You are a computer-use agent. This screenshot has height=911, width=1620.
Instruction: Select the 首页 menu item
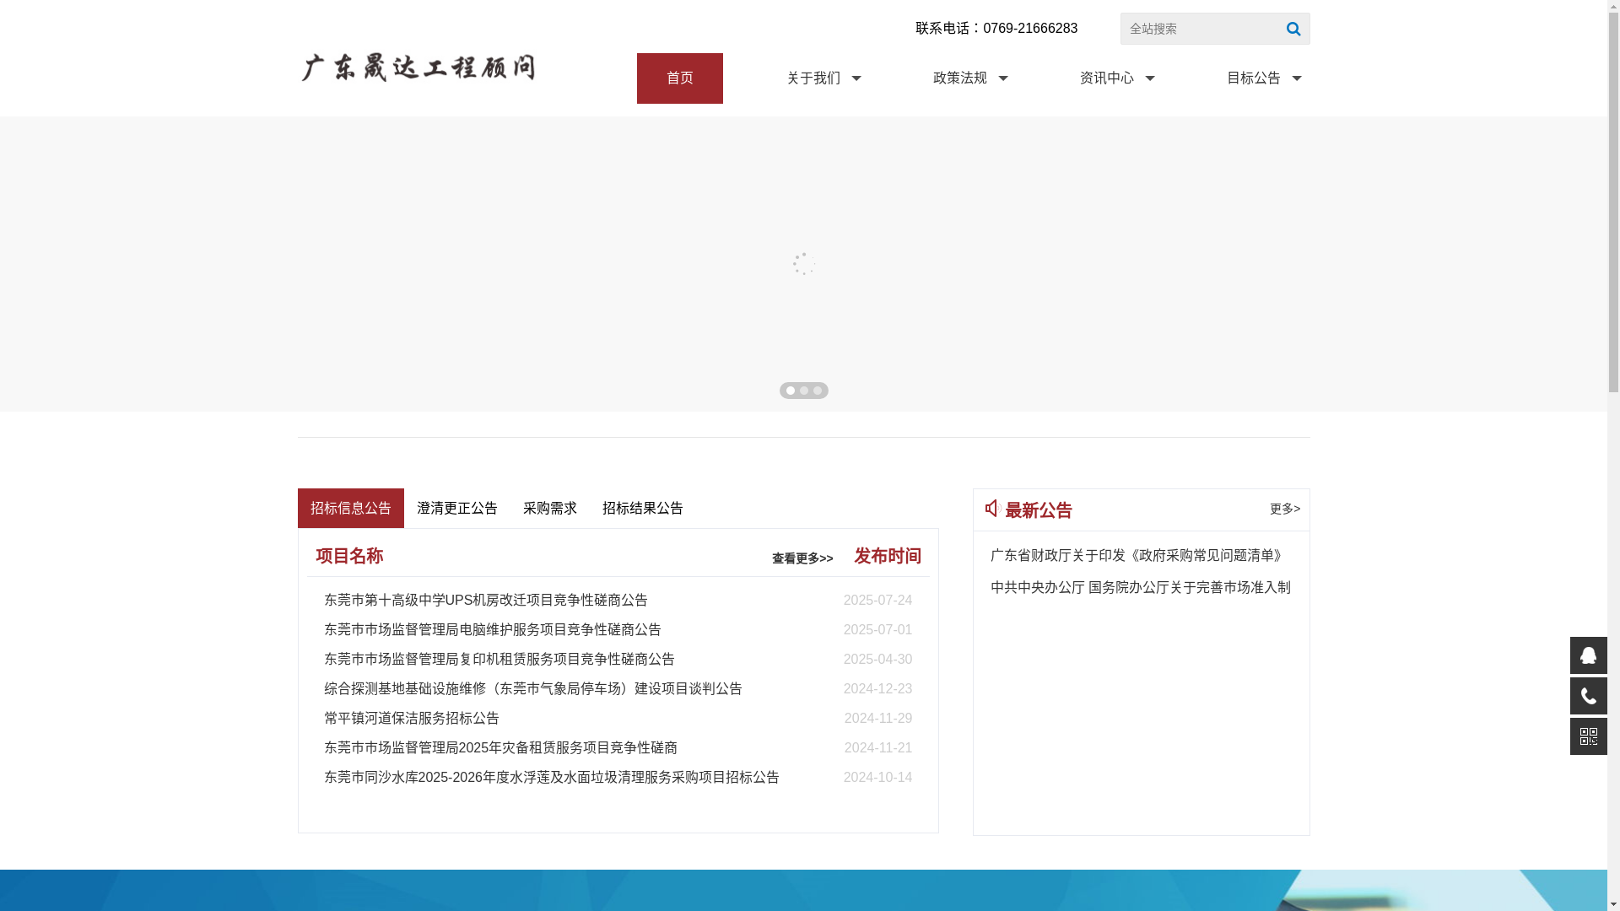679,78
